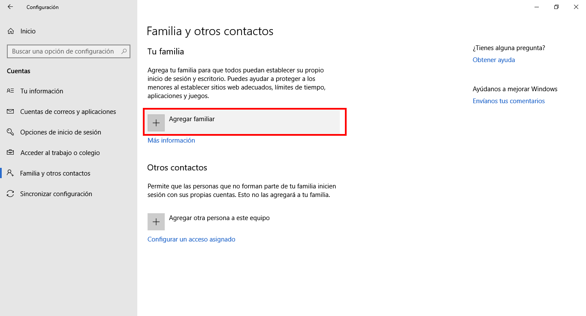Click the restore window button

coord(556,7)
